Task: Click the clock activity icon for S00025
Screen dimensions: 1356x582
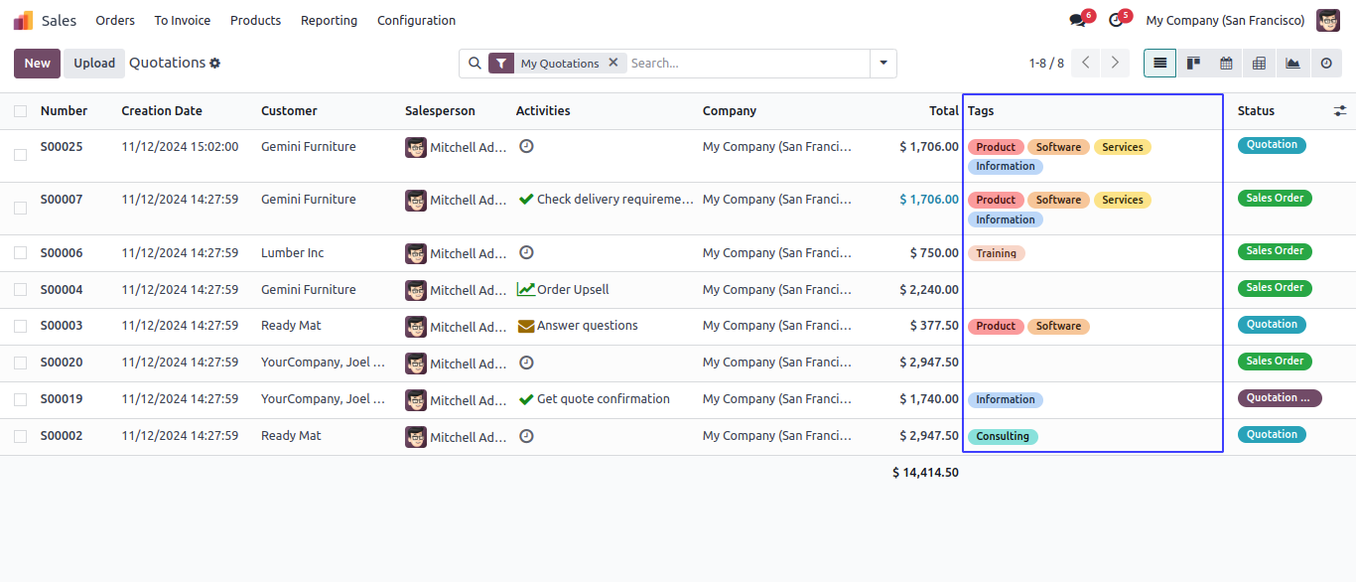Action: click(x=526, y=146)
